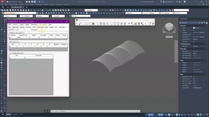Switch to the Build Model tab

[16, 27]
